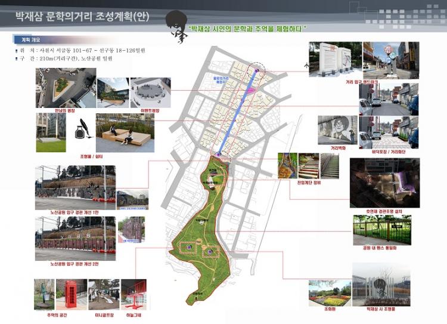This screenshot has height=324, width=447.
Task: Click the 노산공원 입구 경관 개선 2안 label
Action: coord(76,263)
